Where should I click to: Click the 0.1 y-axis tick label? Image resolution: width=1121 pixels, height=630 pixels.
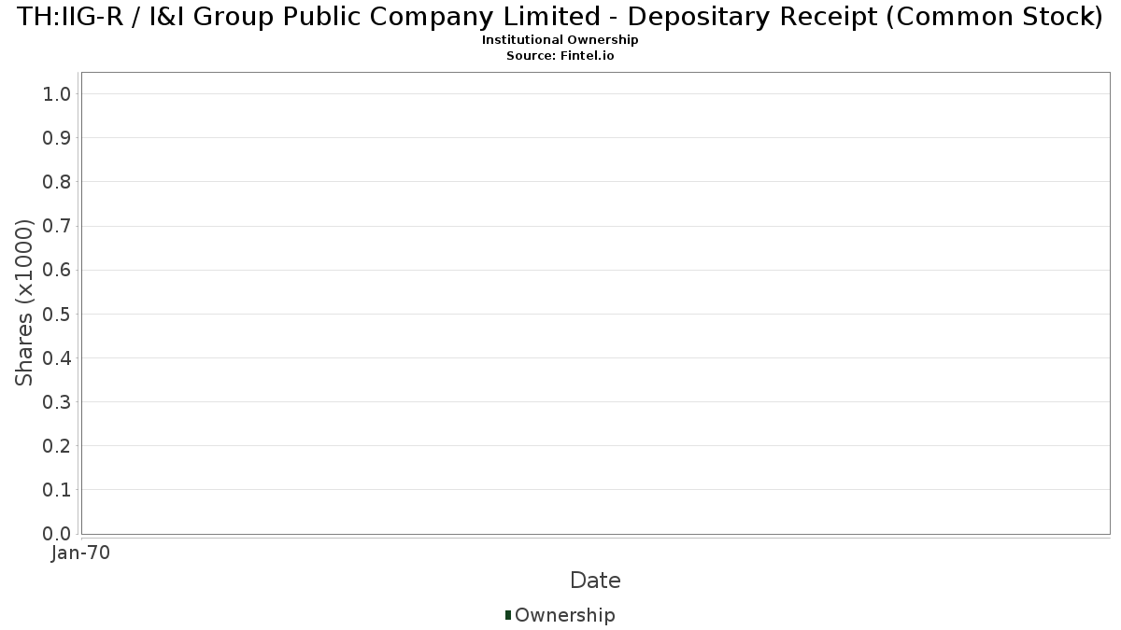pyautogui.click(x=57, y=490)
